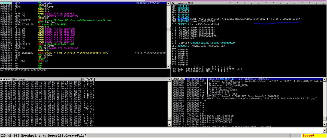Select dump row at address 0012FC30

tap(47, 82)
